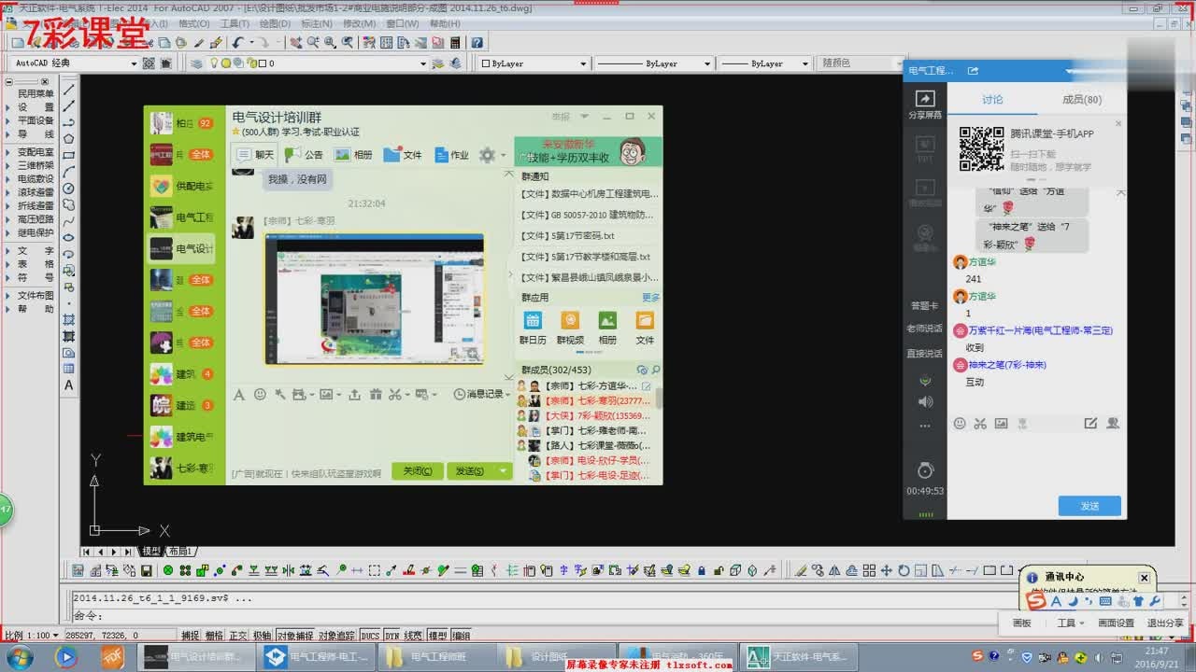Toggle 正交 ortho mode in status bar
This screenshot has height=672, width=1196.
[238, 636]
